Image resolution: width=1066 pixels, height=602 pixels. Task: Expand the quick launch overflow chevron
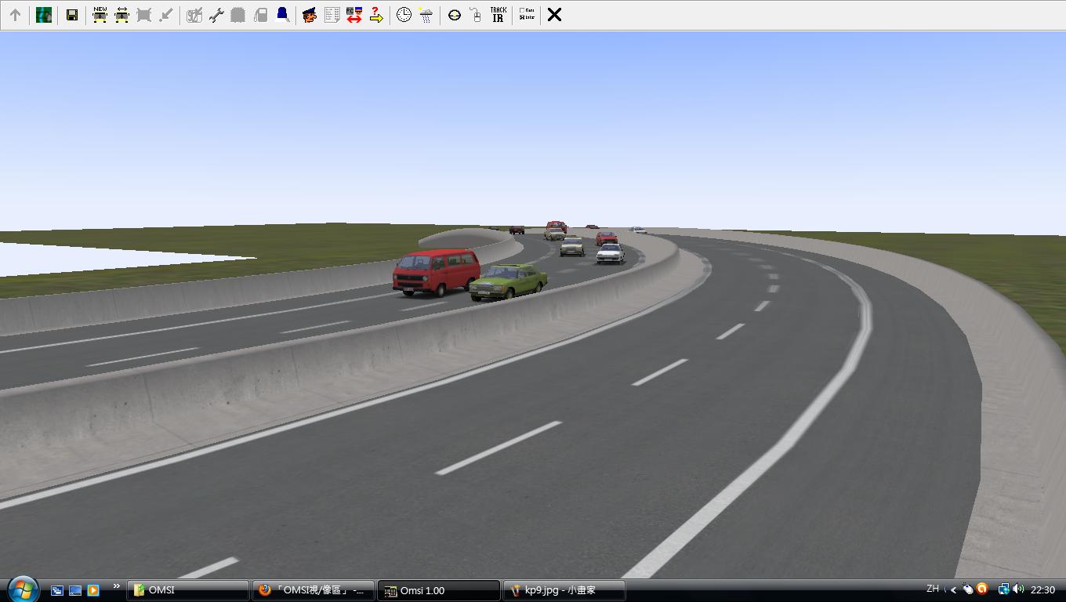pos(117,586)
